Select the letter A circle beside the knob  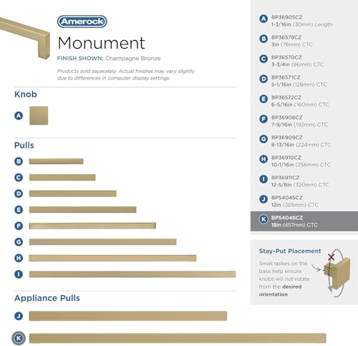(19, 116)
